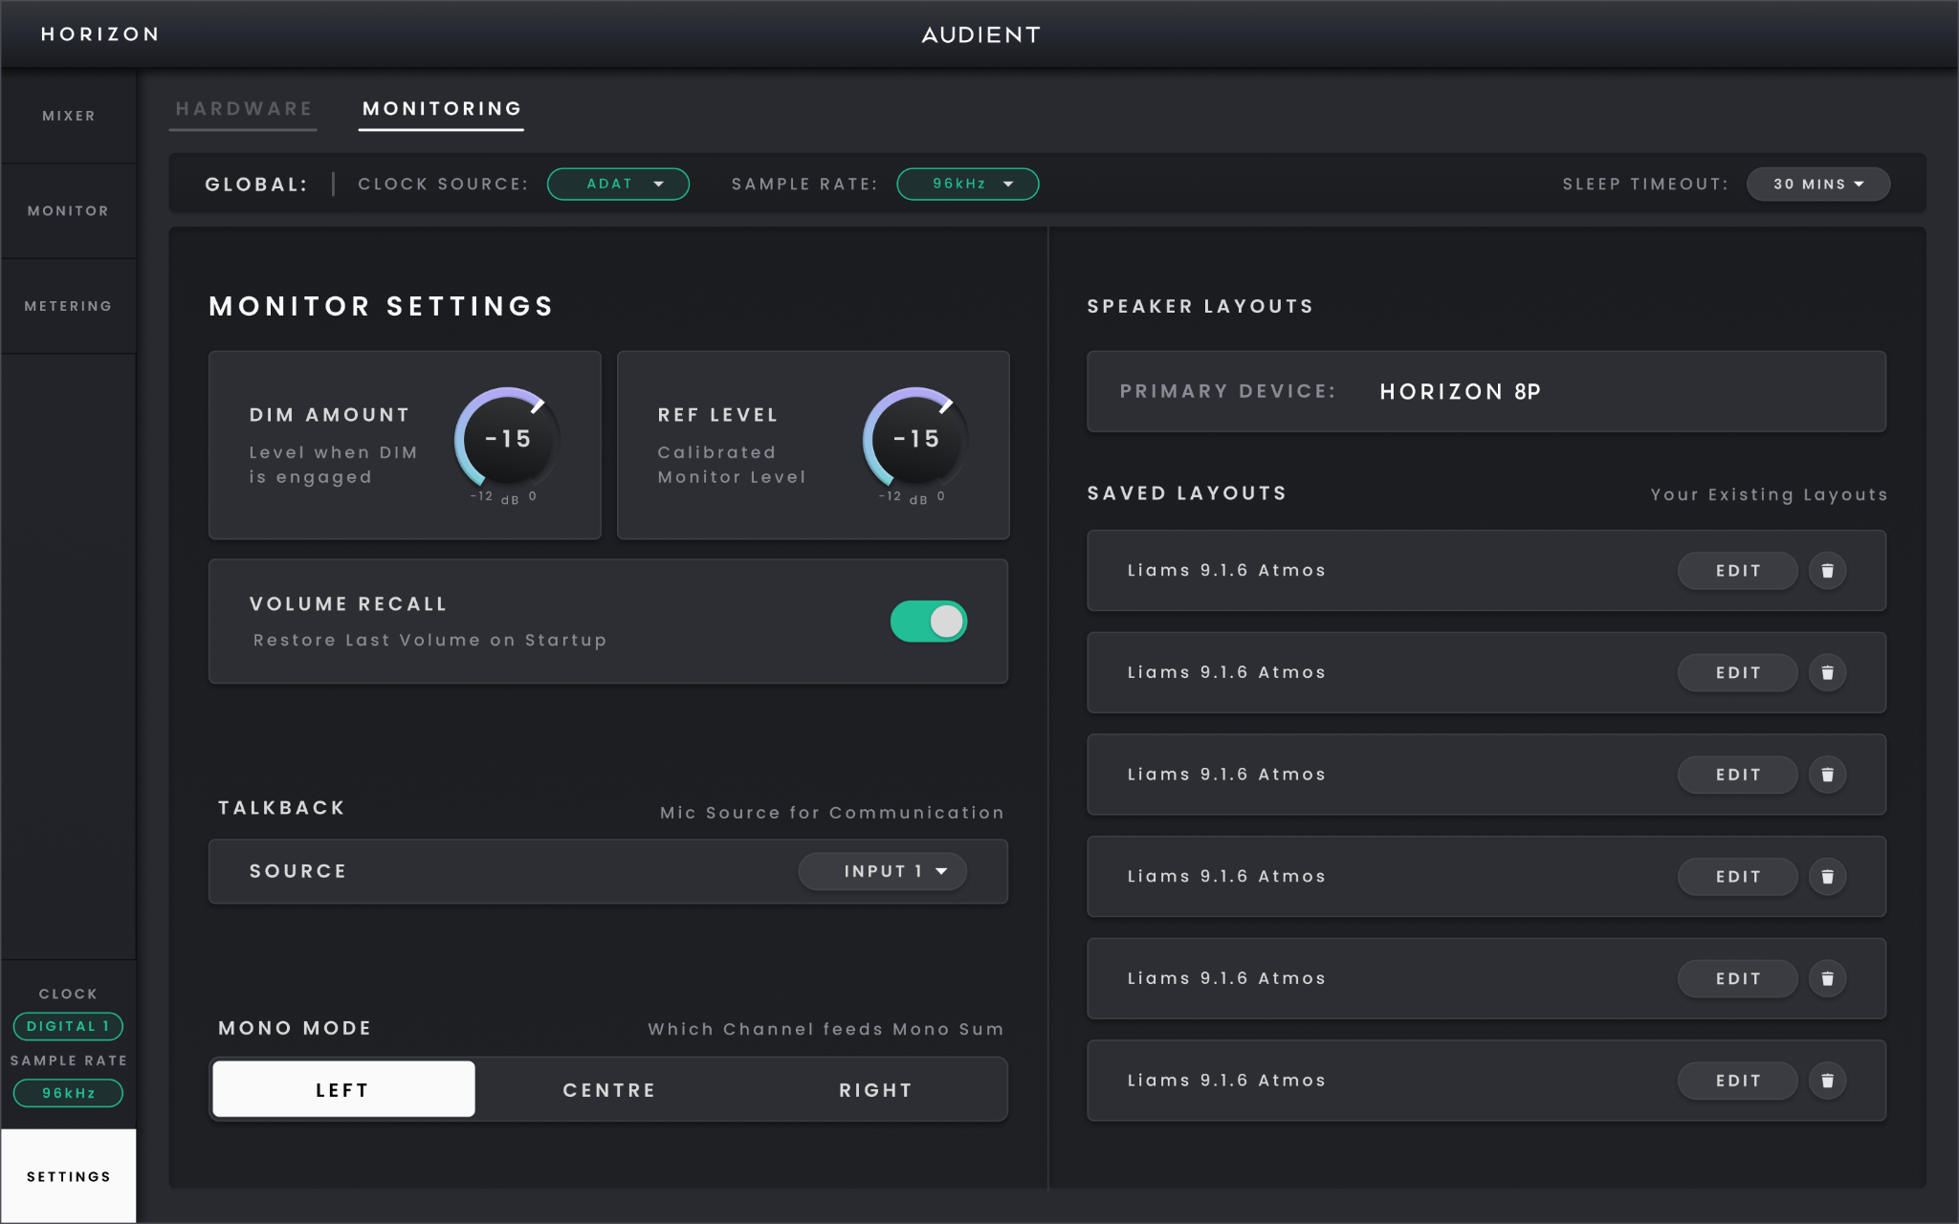Click the PRIMARY DEVICE: label

1227,391
